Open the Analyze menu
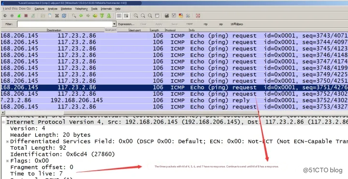 [x=53, y=9]
